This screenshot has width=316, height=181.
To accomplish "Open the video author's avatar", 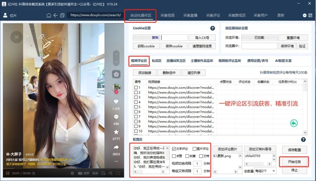I will click(x=116, y=88).
